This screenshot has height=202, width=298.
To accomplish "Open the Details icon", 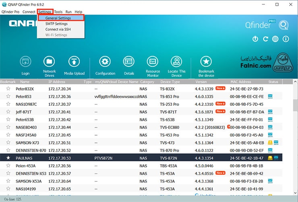I will coord(129,62).
